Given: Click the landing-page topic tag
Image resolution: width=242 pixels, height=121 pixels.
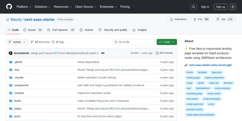Looking at the screenshot, I should (x=193, y=78).
